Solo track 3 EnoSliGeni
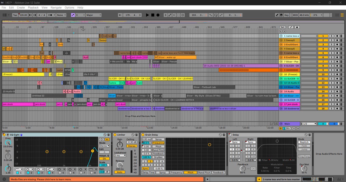 [331, 44]
